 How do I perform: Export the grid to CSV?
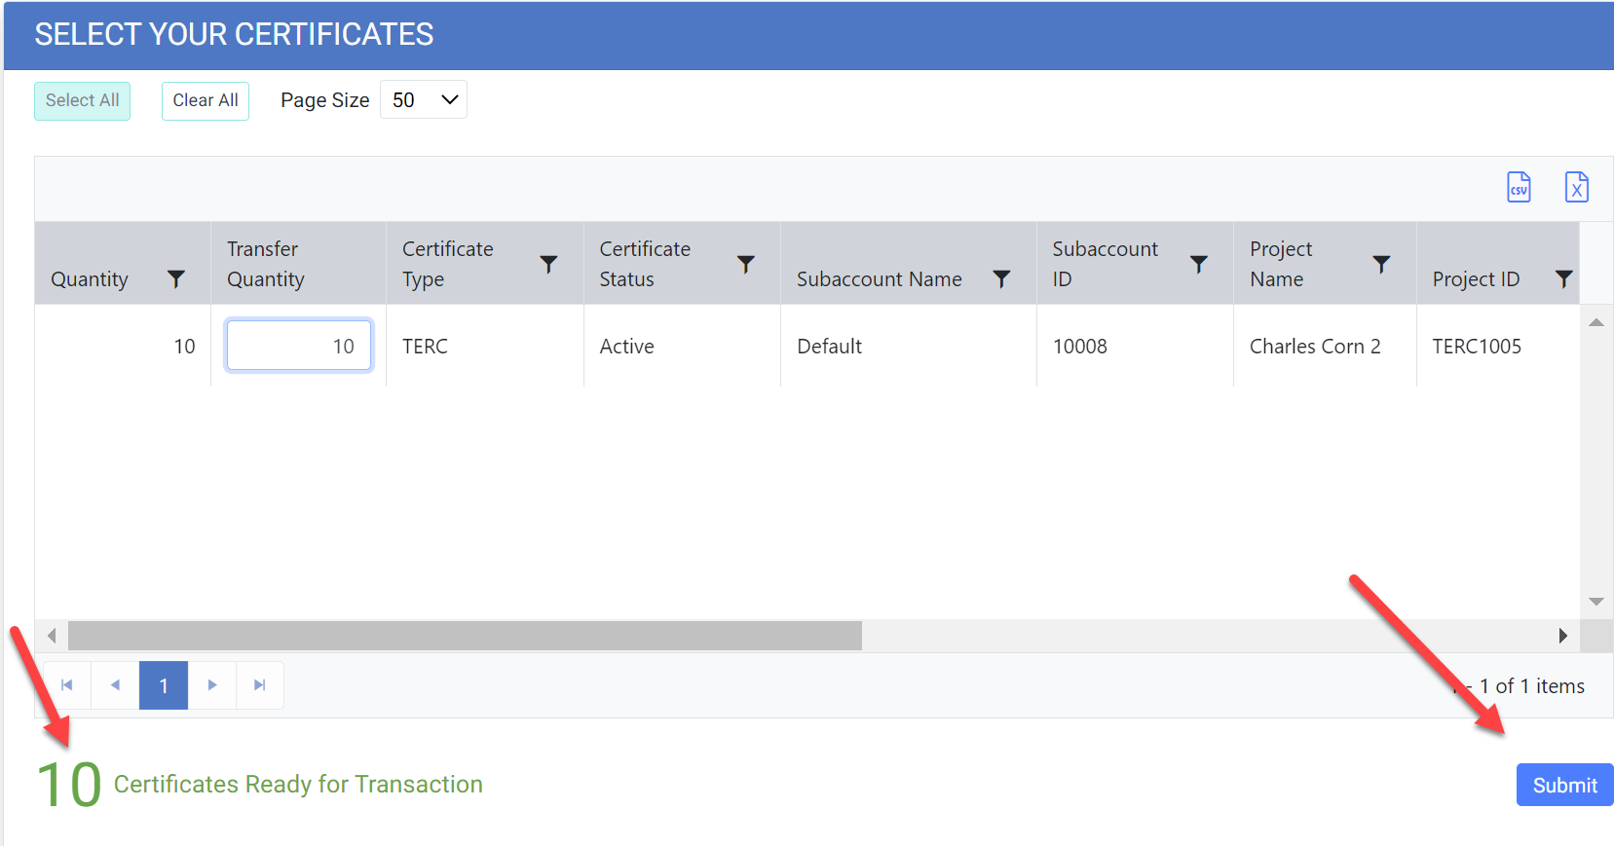click(1519, 187)
